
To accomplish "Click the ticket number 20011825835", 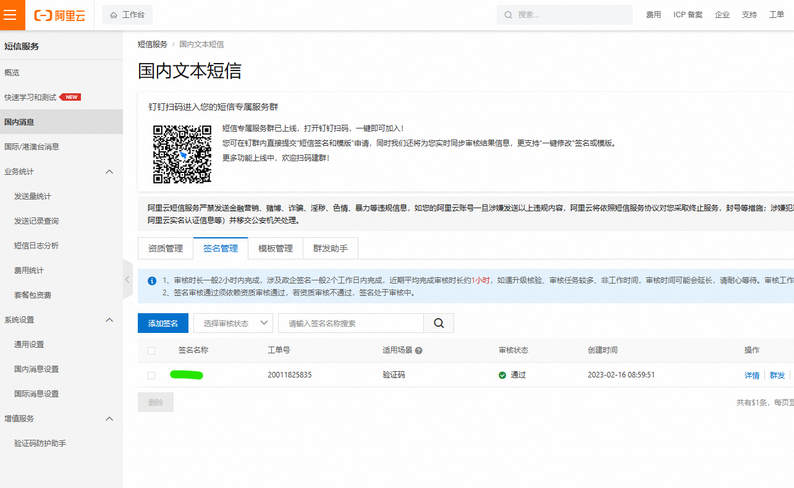I will pos(290,375).
